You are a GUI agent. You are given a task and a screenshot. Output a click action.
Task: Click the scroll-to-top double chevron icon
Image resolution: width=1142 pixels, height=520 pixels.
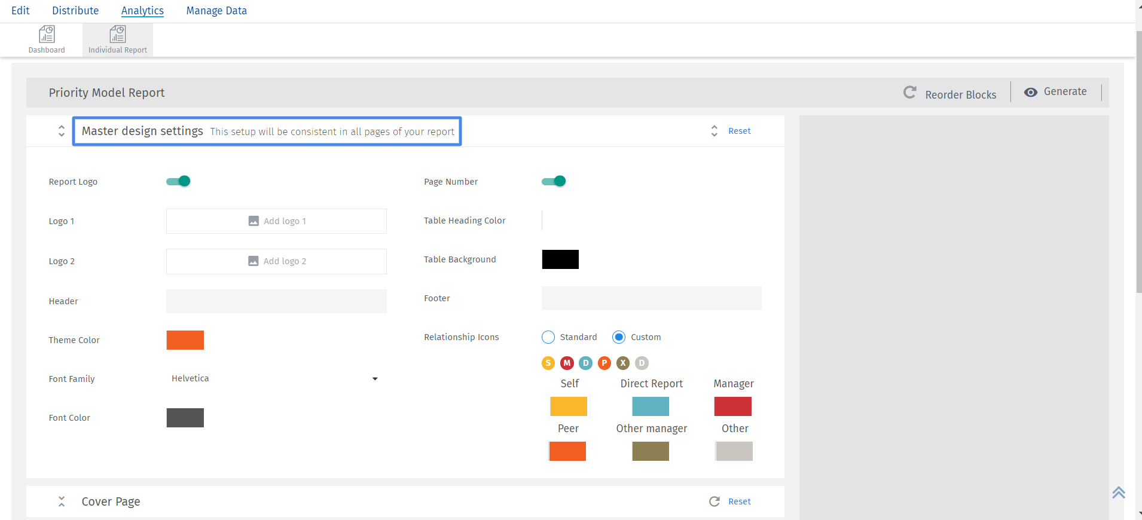coord(1119,493)
